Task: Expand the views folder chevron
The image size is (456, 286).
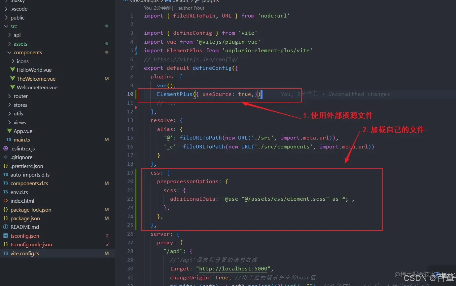Action: (9, 122)
